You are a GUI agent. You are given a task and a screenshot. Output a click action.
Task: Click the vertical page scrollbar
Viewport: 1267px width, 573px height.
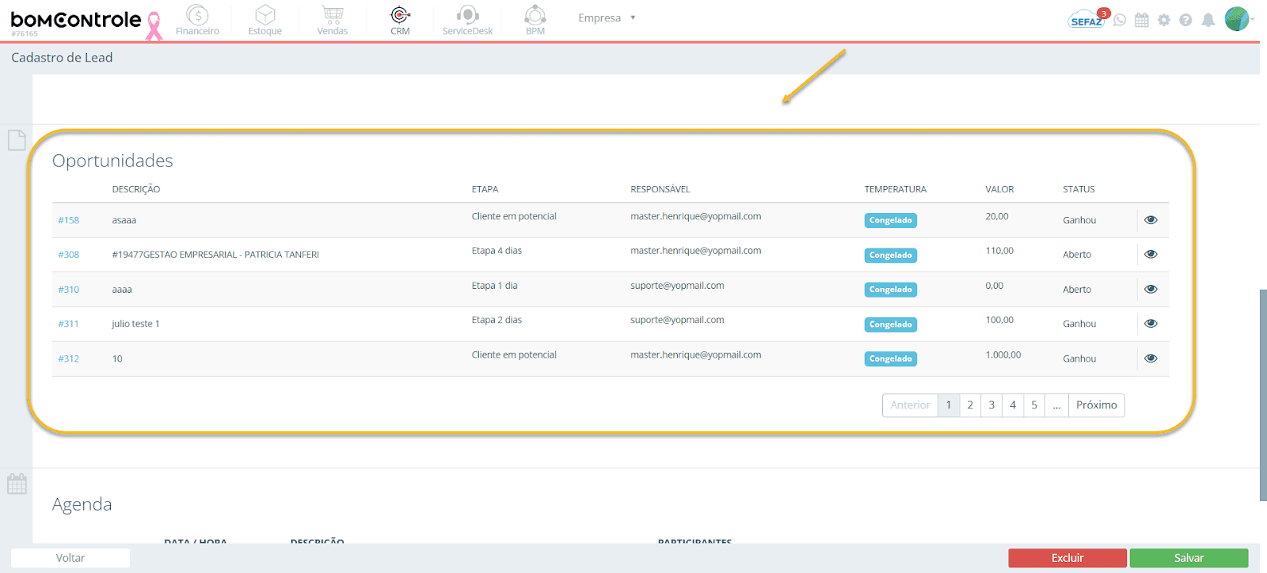(x=1263, y=395)
